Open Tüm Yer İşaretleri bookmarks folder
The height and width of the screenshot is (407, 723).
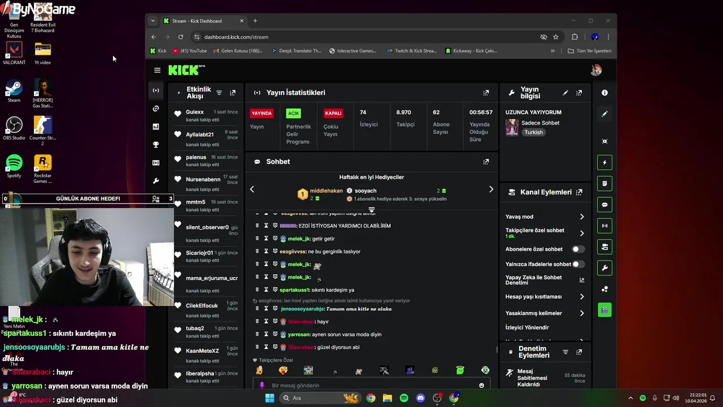pyautogui.click(x=589, y=51)
